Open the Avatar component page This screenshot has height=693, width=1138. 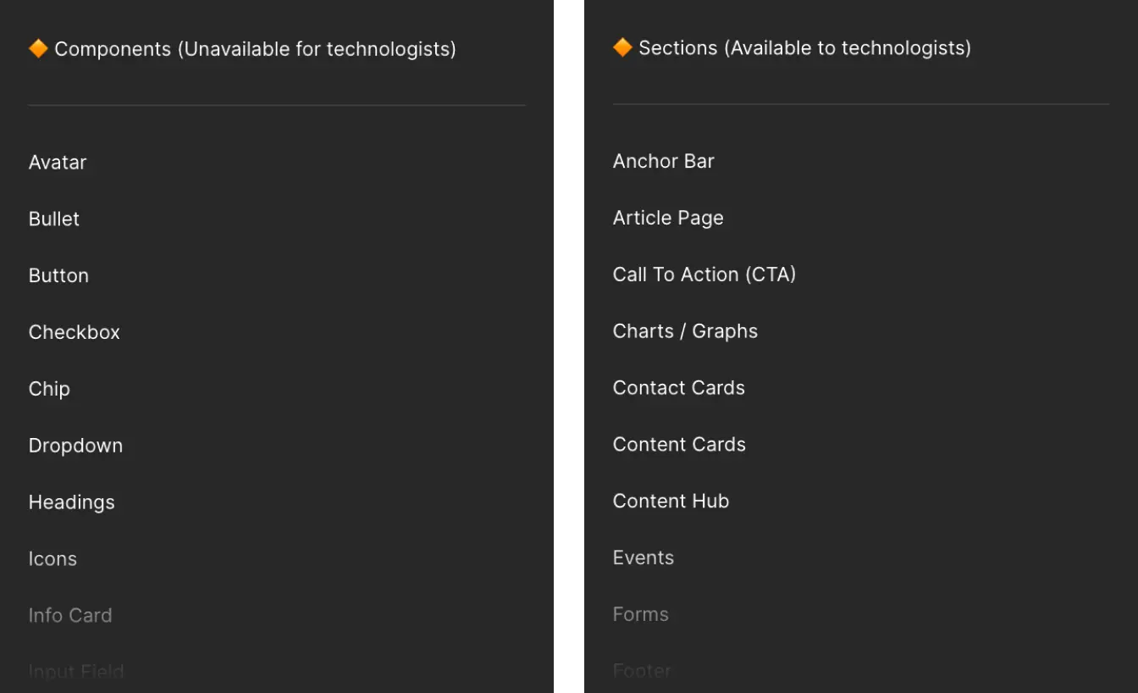click(58, 162)
